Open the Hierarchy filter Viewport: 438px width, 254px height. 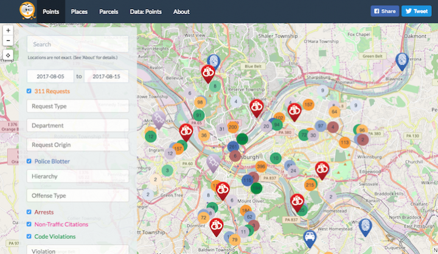(78, 176)
